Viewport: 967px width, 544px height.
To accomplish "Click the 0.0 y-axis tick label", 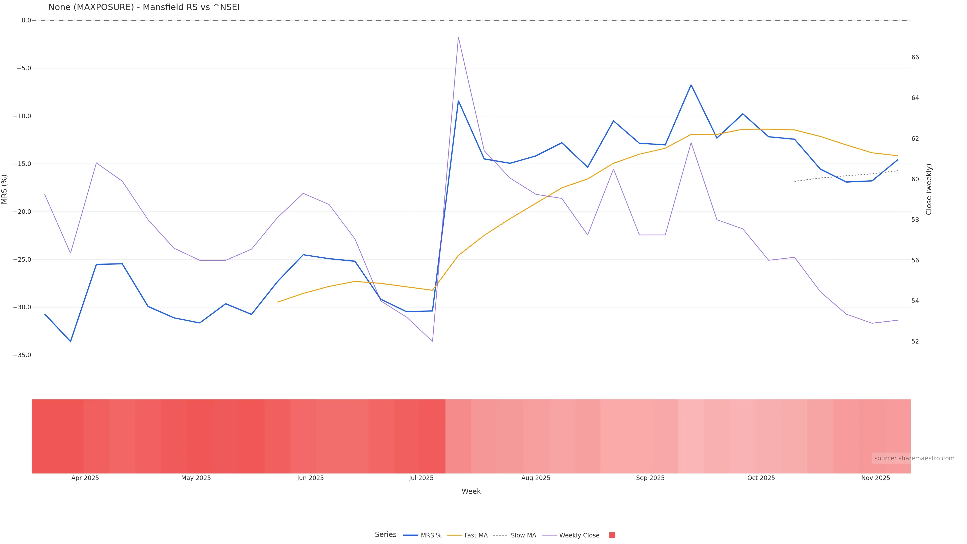I will (x=26, y=20).
